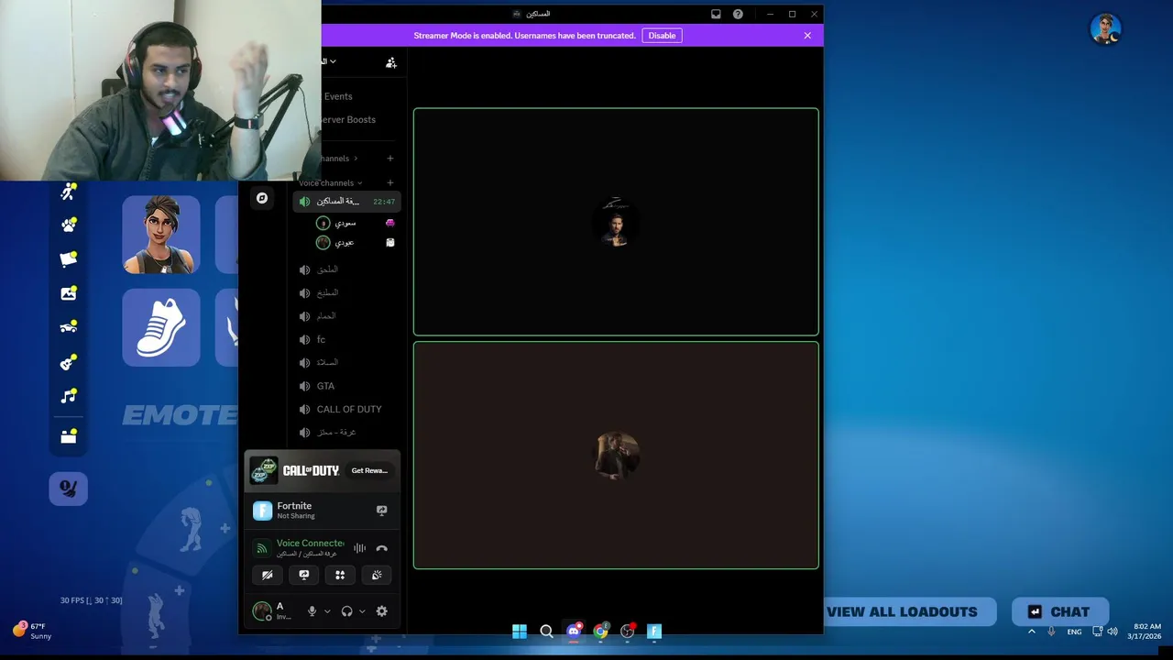
Task: Select the Fortnite emote running-figure category
Action: (x=69, y=192)
